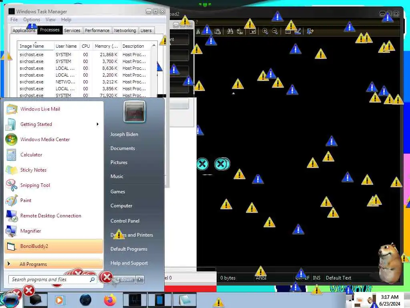This screenshot has width=410, height=308.
Task: Click INS indicator in editor status bar
Action: (316, 278)
